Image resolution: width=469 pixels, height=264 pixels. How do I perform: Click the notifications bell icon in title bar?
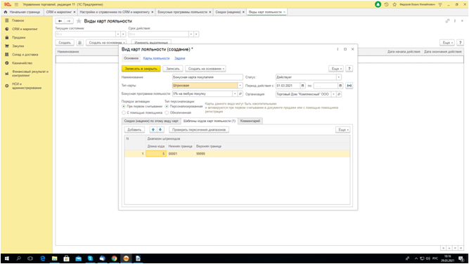click(378, 4)
